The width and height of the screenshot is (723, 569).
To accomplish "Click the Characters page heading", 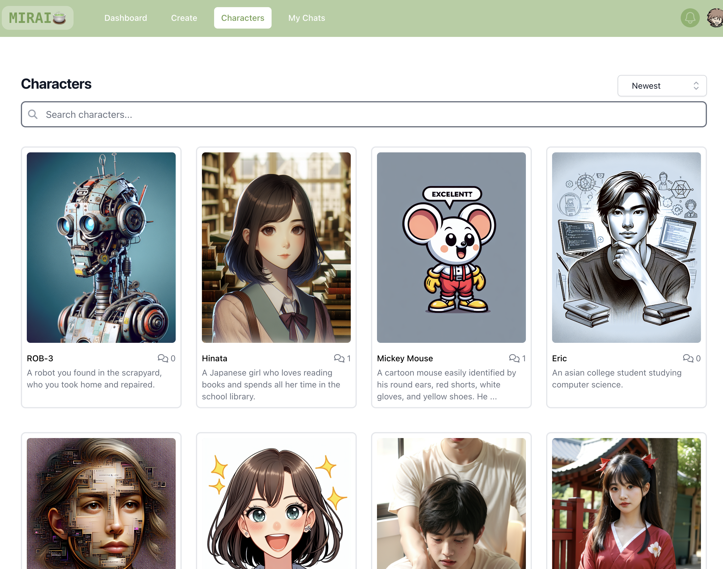I will pos(56,84).
